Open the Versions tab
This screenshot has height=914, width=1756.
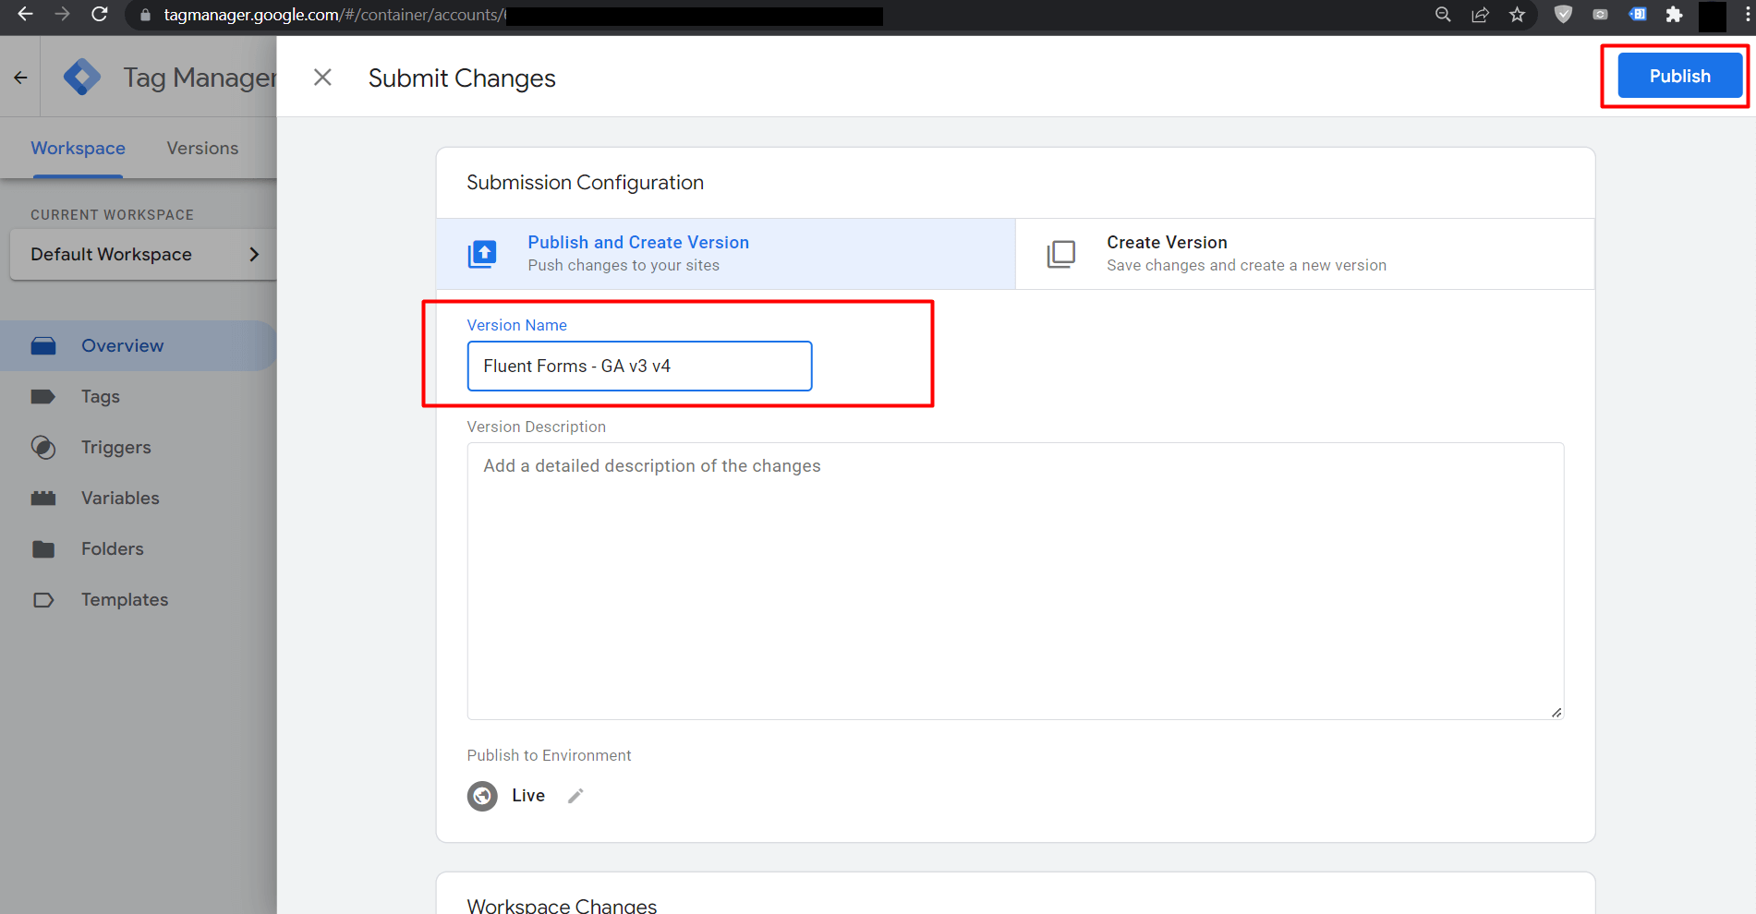pyautogui.click(x=202, y=149)
